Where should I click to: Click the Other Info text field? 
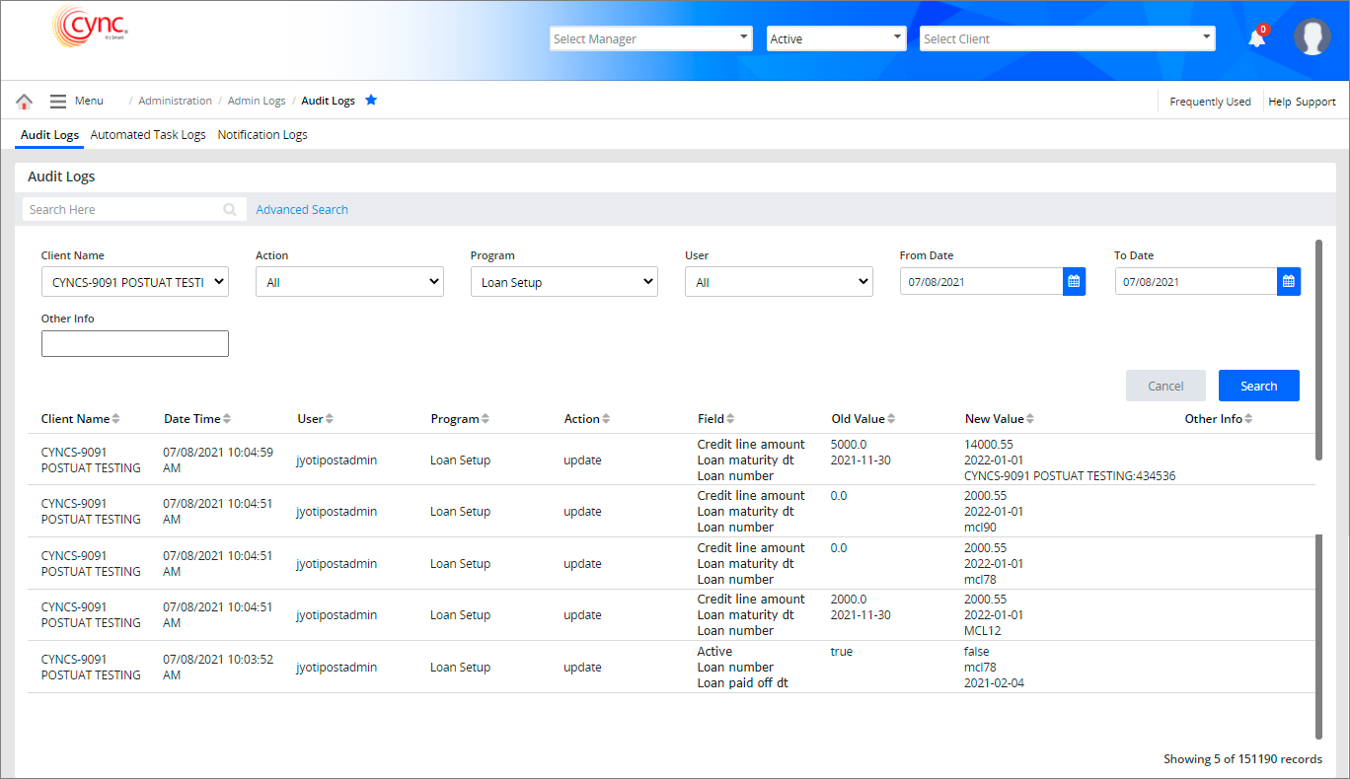[x=135, y=344]
